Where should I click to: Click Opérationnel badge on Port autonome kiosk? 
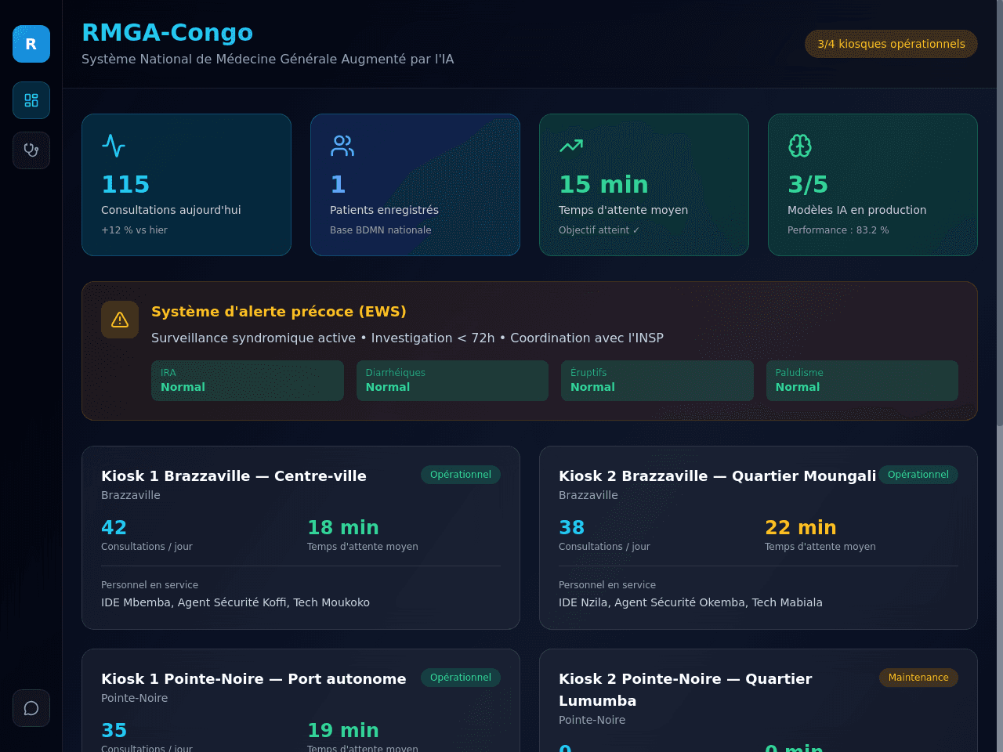(x=461, y=678)
